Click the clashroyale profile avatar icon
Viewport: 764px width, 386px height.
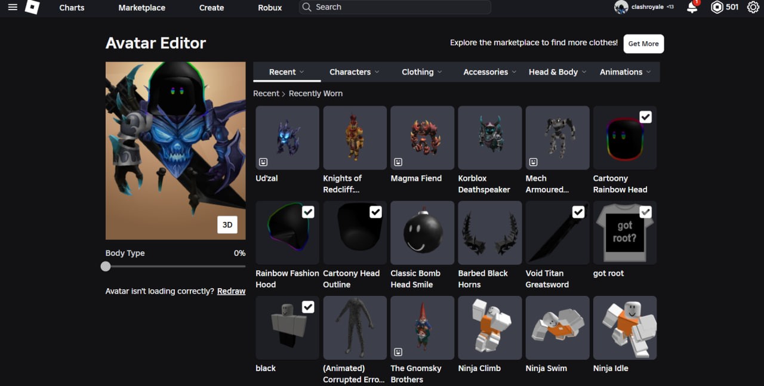click(x=621, y=7)
